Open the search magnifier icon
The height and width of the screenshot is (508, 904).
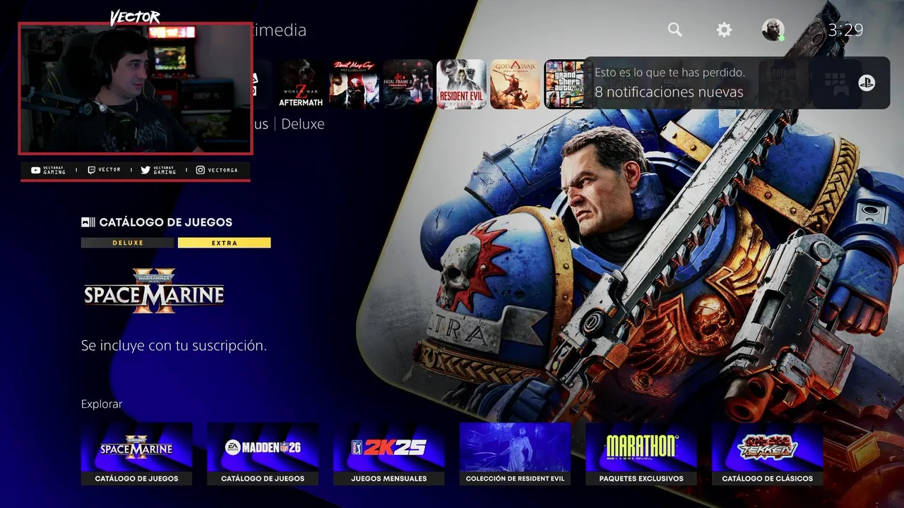675,30
